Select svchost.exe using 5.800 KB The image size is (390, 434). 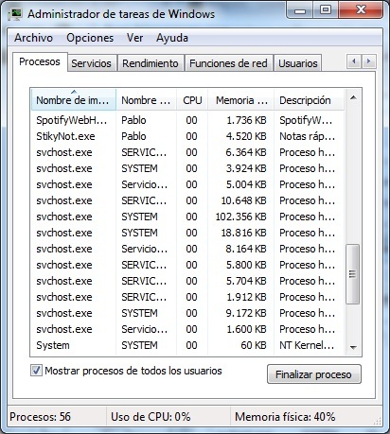187,265
